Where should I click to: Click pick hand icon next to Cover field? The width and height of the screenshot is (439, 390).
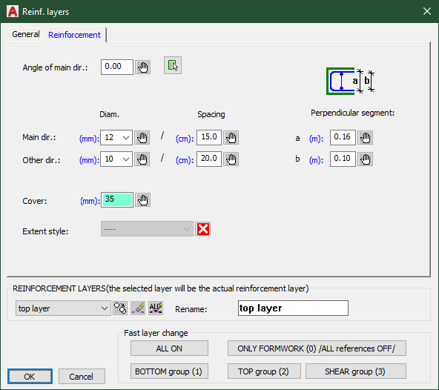point(143,200)
